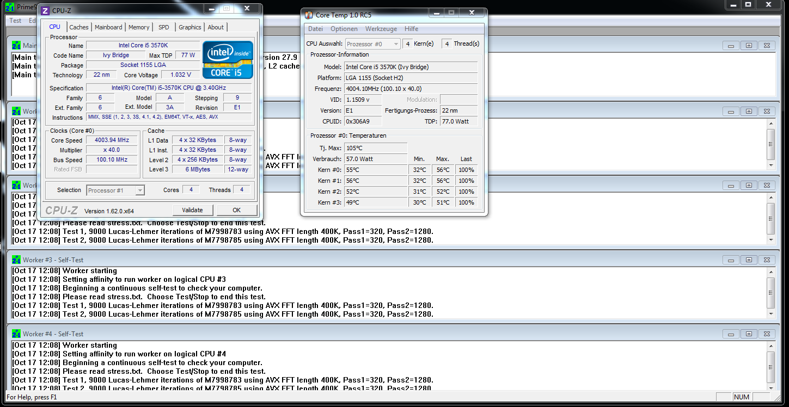Select the CPU tab in CPU-Z
The image size is (789, 407).
click(55, 27)
